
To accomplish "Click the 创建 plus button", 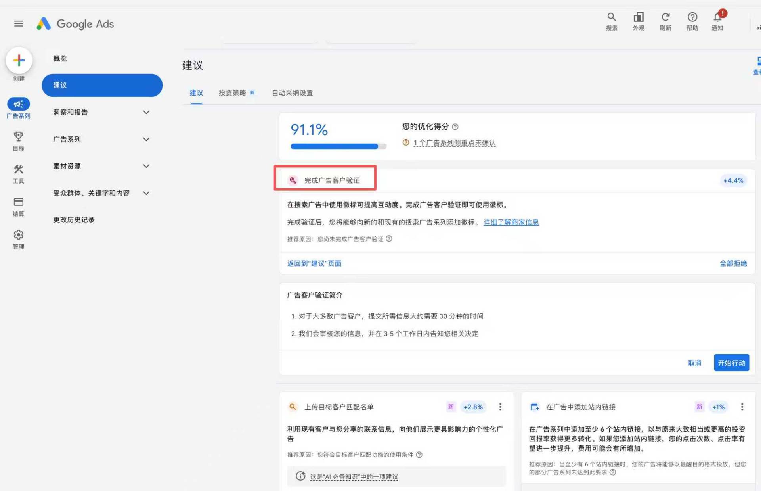I will point(19,60).
